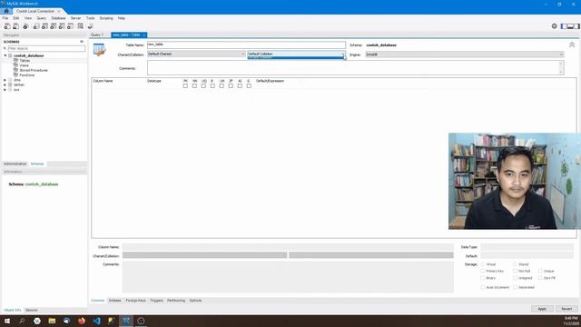Click the Filter objects search field
581x327 pixels.
46,48
